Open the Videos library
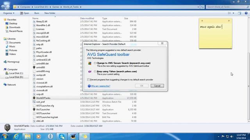 (x=12, y=54)
